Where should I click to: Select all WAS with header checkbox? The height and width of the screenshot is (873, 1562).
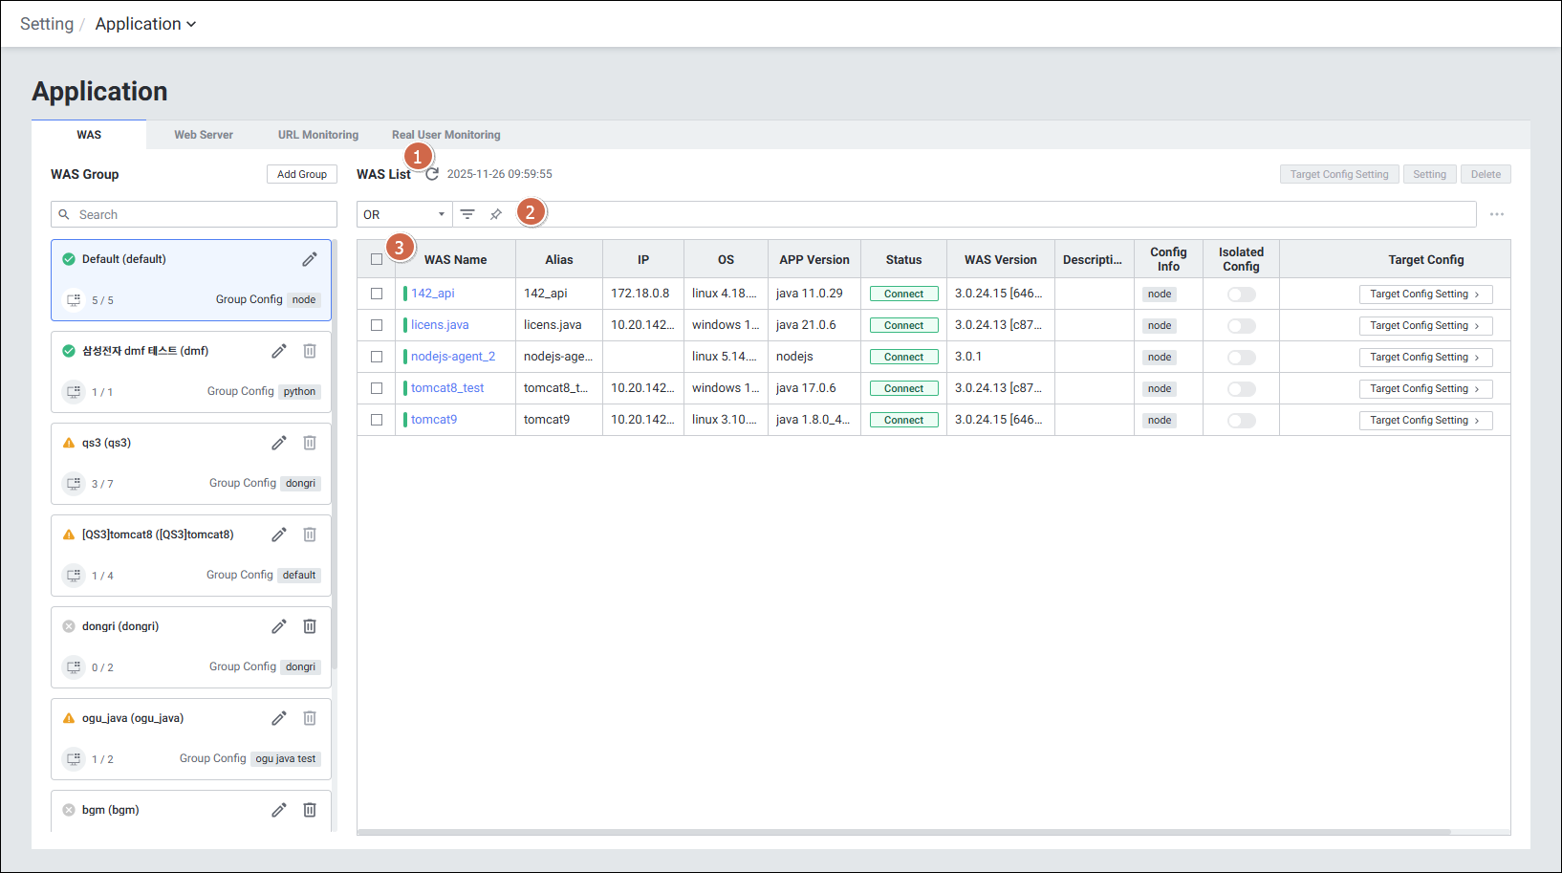[377, 259]
